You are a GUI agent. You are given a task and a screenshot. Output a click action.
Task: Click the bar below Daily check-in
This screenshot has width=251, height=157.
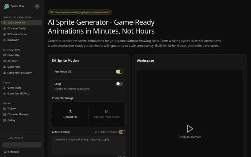tap(22, 145)
